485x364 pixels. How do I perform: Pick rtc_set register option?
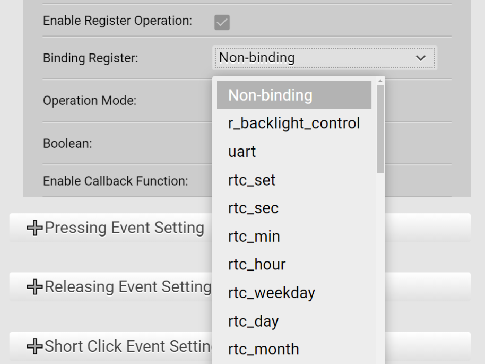(252, 180)
